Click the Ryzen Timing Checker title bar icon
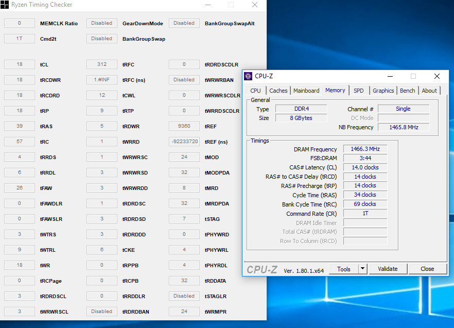The height and width of the screenshot is (328, 454). click(5, 5)
